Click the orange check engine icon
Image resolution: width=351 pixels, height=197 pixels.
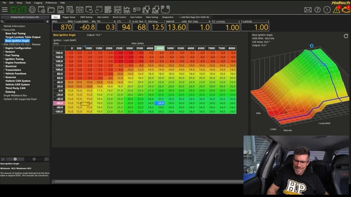[x=346, y=10]
